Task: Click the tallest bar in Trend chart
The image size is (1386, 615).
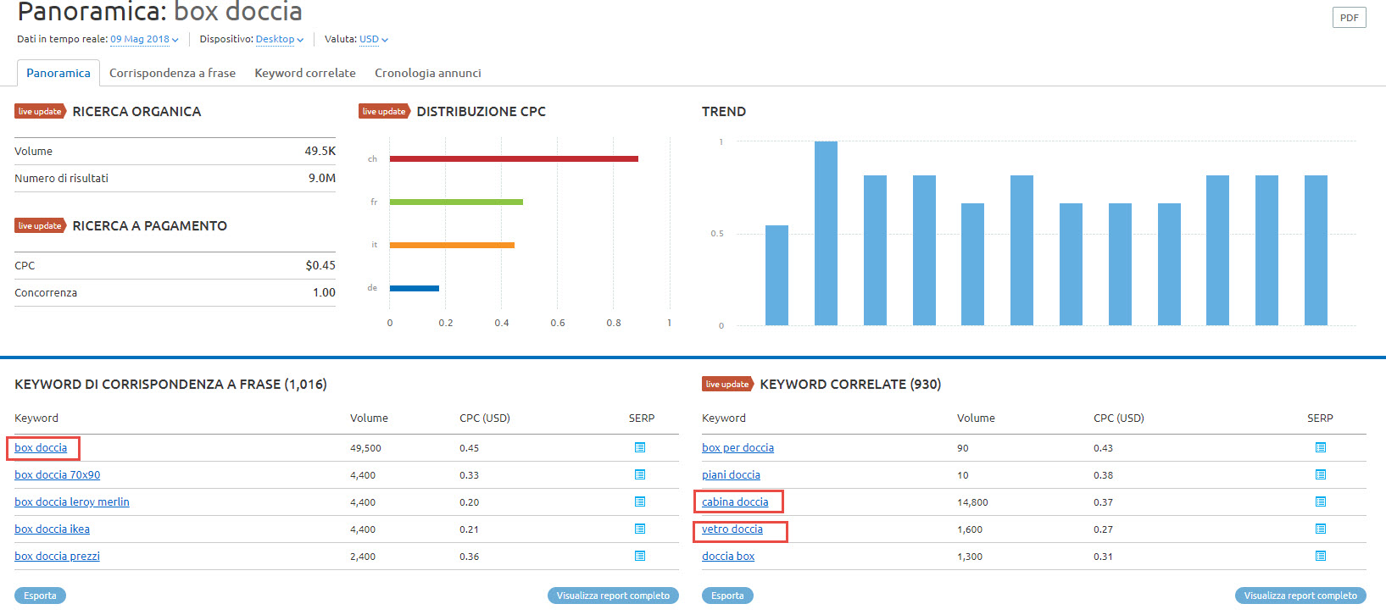Action: (x=826, y=233)
